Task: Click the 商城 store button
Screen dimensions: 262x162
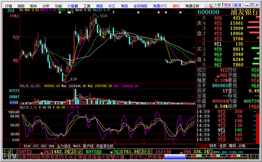Action: coord(228,5)
